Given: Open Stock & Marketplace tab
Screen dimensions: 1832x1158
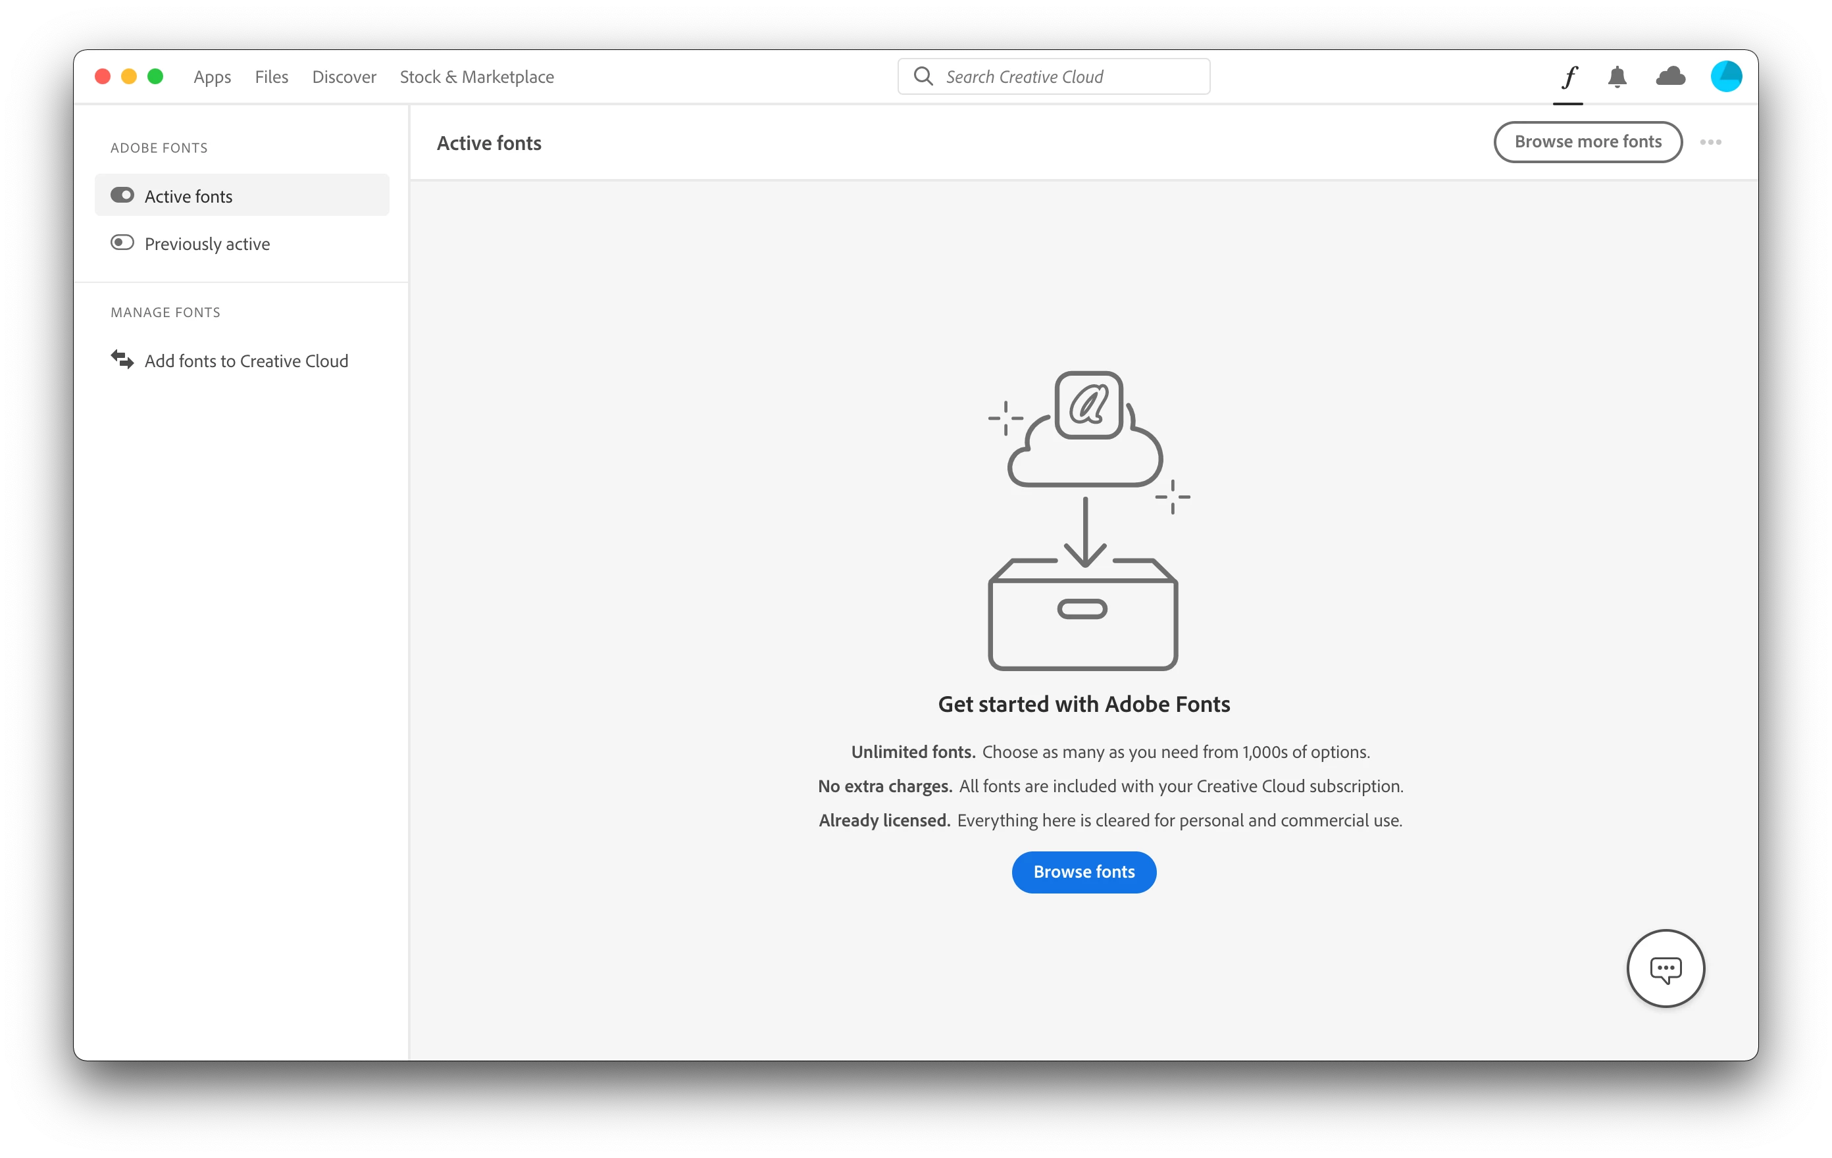Looking at the screenshot, I should (x=476, y=77).
